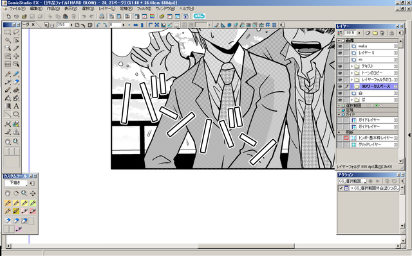The image size is (412, 256).
Task: Pick the yellow custom pen swatch
Action: click(x=24, y=203)
